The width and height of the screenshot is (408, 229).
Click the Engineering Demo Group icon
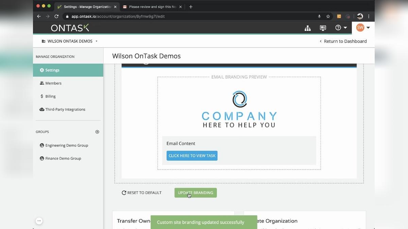42,145
